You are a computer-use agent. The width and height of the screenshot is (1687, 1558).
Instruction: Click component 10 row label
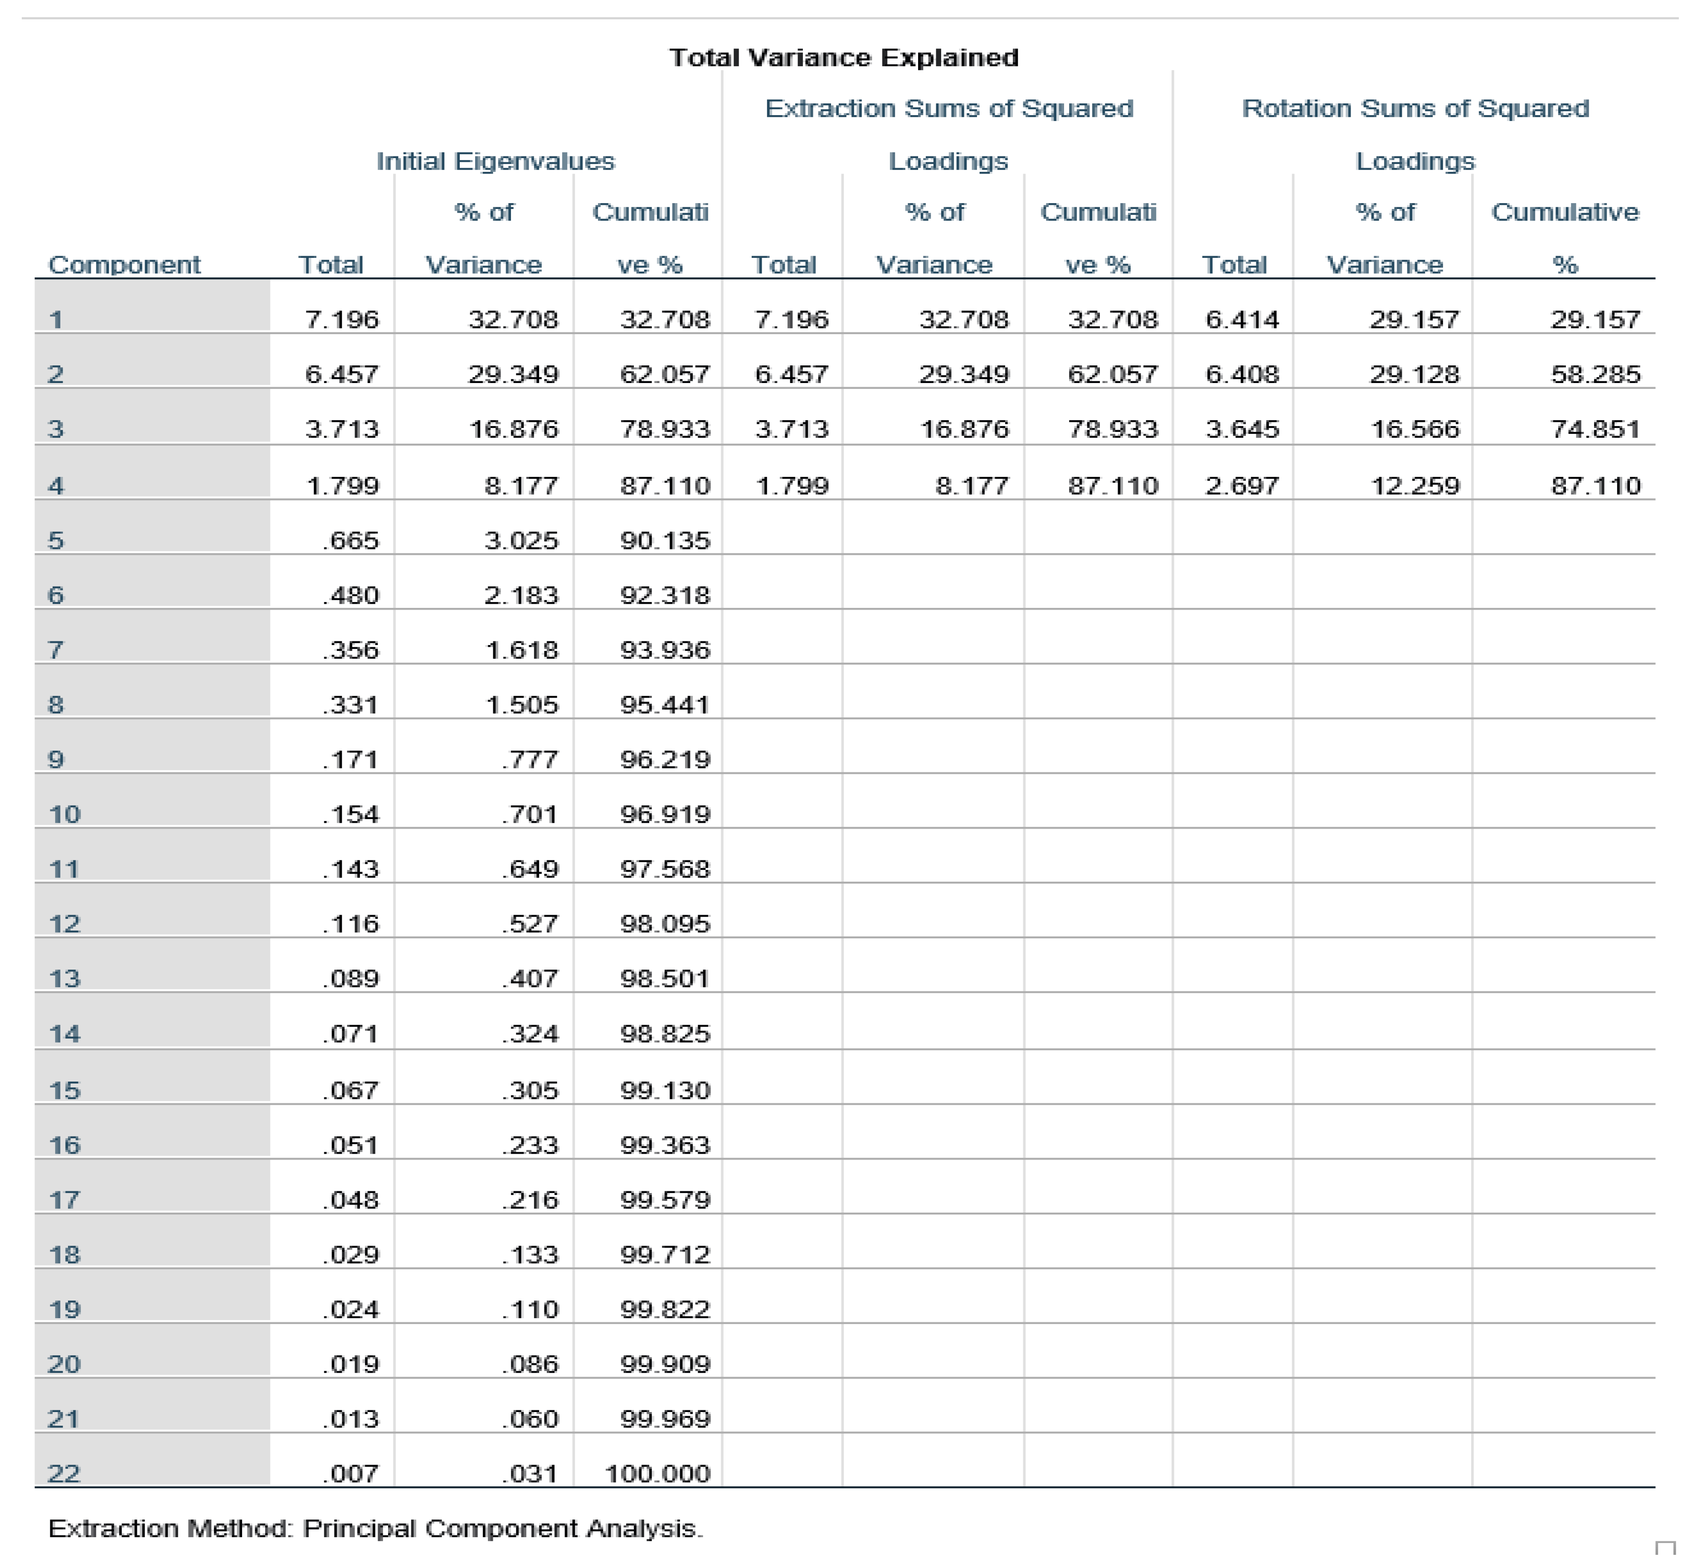pyautogui.click(x=64, y=815)
